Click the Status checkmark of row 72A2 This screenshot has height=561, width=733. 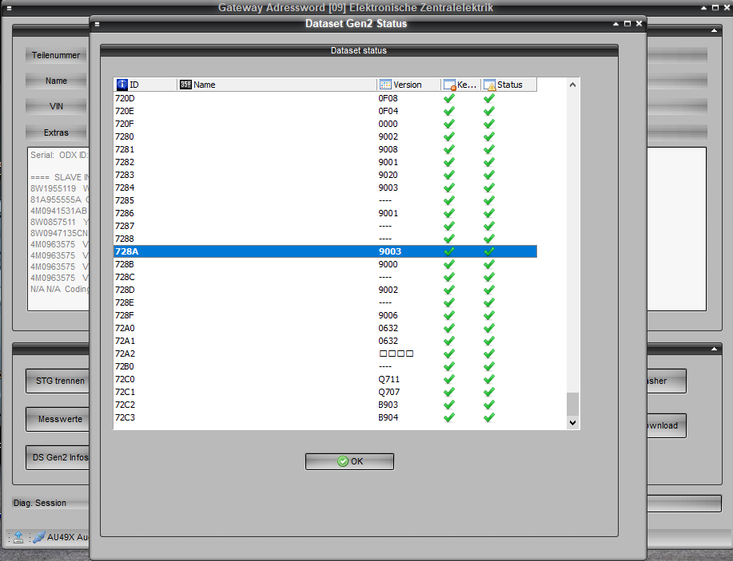point(489,354)
